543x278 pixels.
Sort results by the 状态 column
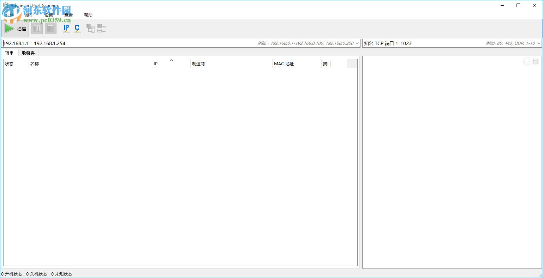10,64
